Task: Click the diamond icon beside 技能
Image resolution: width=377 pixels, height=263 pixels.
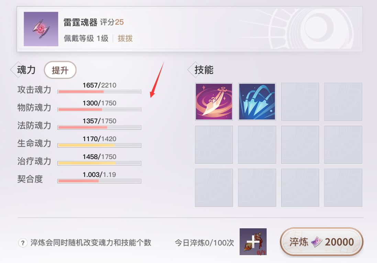Action: tap(192, 70)
